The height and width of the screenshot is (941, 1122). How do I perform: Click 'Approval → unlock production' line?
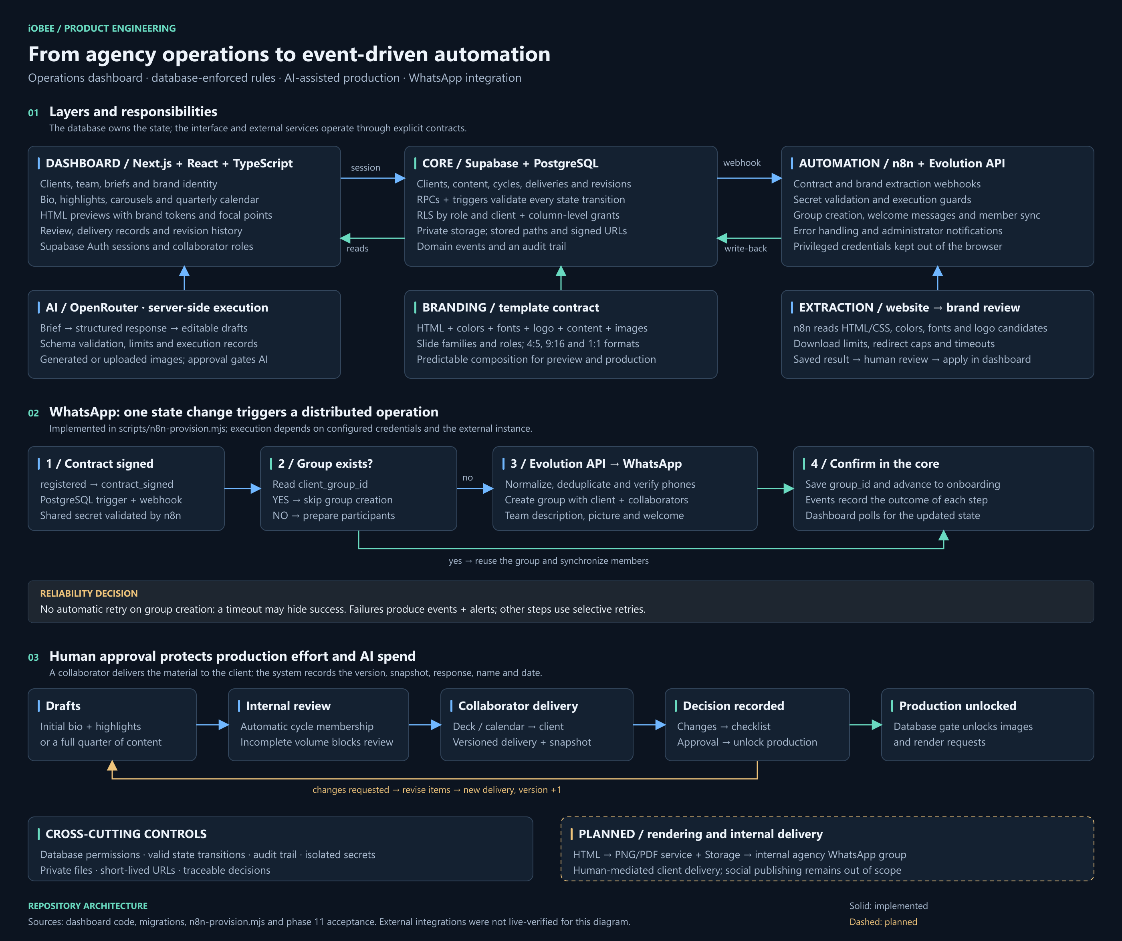click(x=747, y=742)
